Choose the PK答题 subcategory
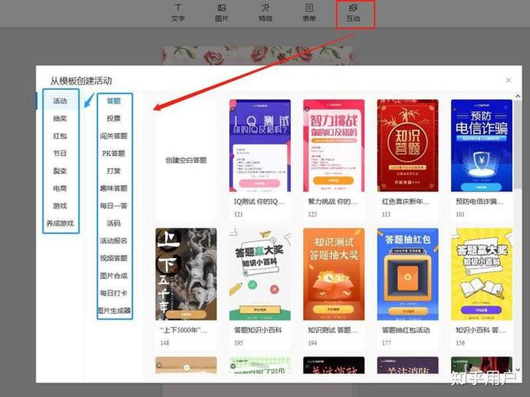The height and width of the screenshot is (397, 530). click(114, 154)
